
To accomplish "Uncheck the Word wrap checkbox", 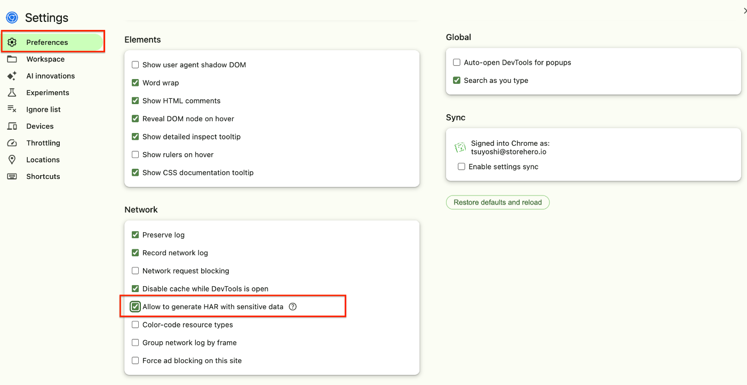I will [136, 83].
